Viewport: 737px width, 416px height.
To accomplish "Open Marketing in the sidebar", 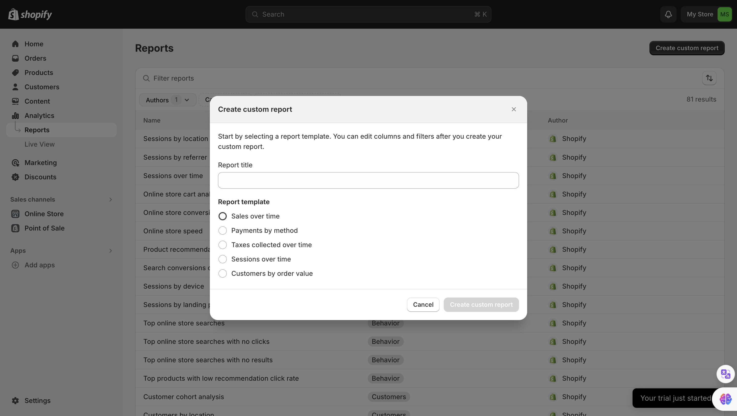I will point(41,163).
